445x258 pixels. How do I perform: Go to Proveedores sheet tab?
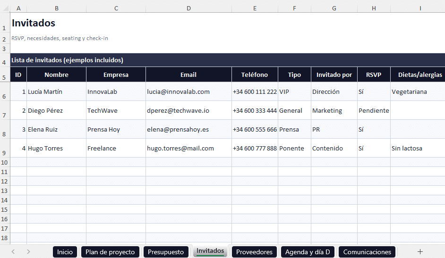point(254,252)
